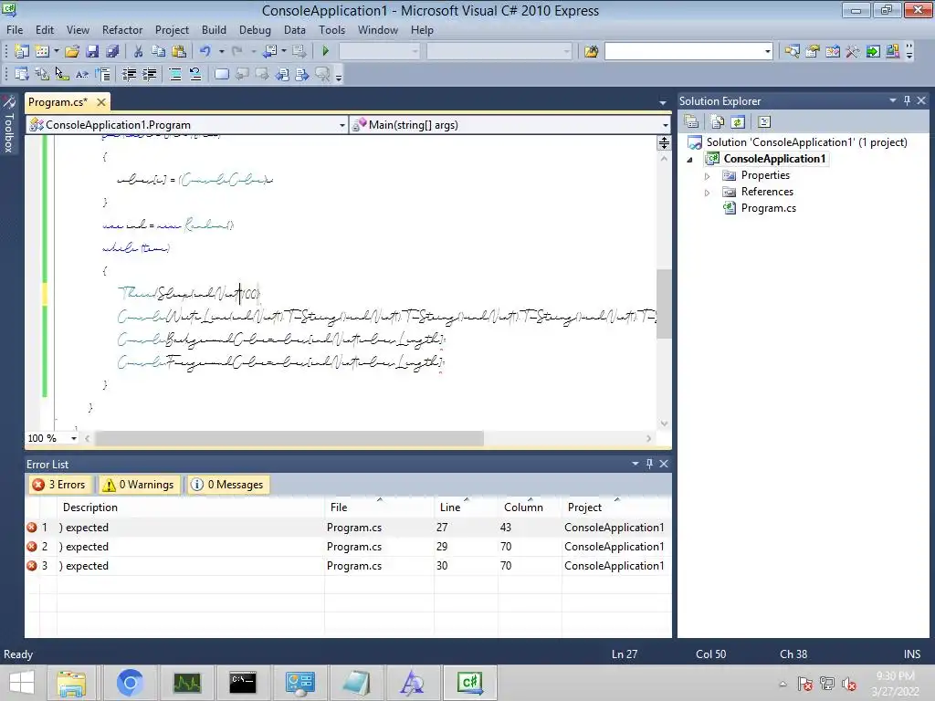Open the Debug menu
935x701 pixels.
pos(255,30)
